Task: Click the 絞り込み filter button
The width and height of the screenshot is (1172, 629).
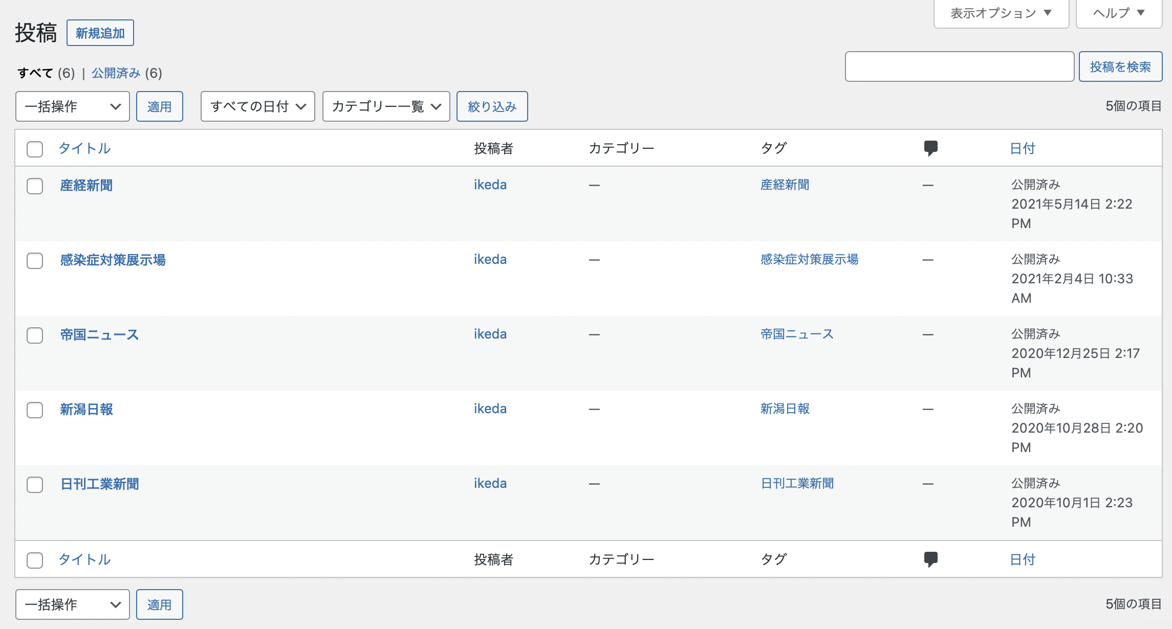Action: (x=492, y=106)
